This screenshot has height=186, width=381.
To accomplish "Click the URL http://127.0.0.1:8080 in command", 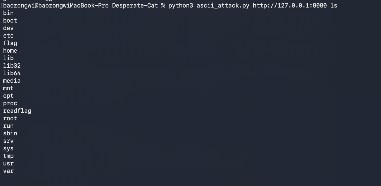I will click(x=290, y=5).
